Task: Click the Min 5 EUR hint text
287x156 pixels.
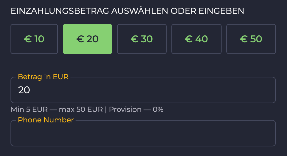Action: (29, 109)
